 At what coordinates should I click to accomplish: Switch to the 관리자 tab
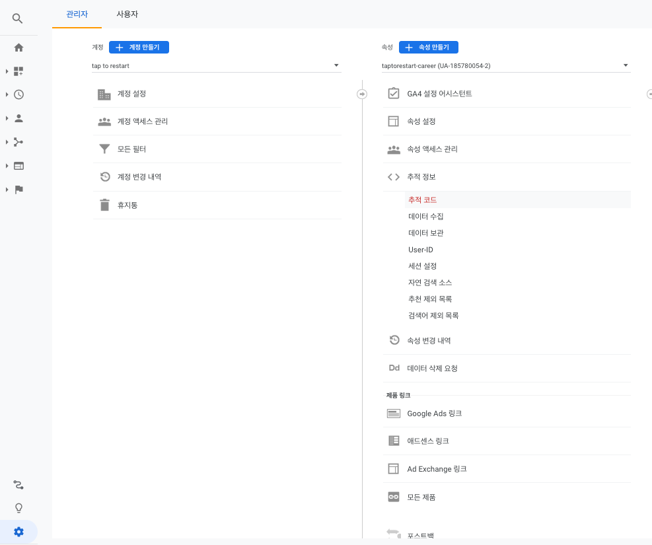click(77, 14)
